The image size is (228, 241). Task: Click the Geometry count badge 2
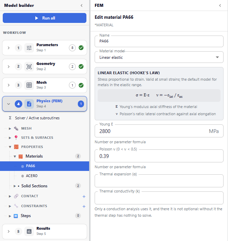coord(72,67)
